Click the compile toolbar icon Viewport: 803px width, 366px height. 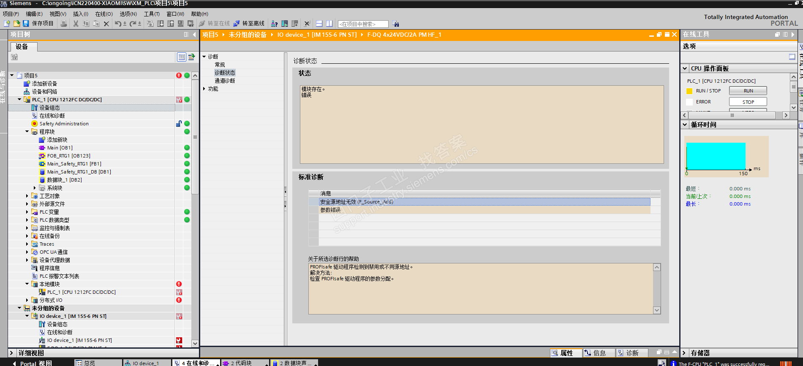150,24
